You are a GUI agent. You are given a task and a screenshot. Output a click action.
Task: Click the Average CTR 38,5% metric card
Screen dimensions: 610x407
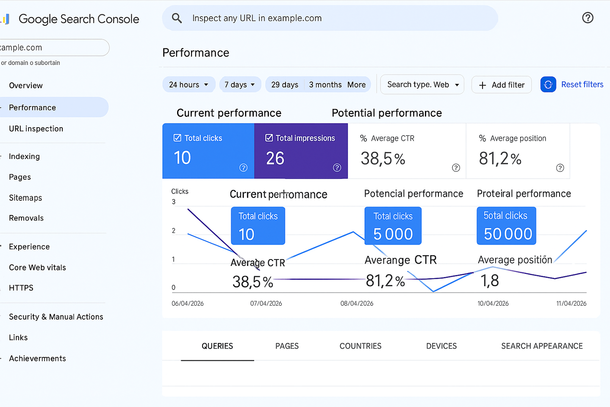click(407, 151)
